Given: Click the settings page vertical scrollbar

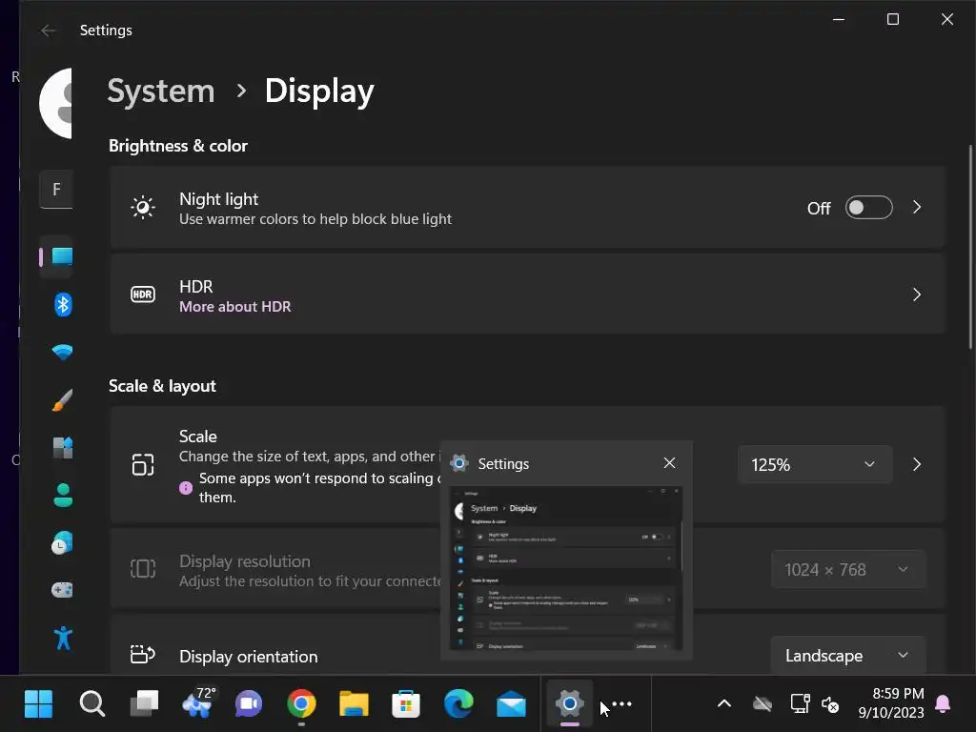Looking at the screenshot, I should (x=969, y=247).
